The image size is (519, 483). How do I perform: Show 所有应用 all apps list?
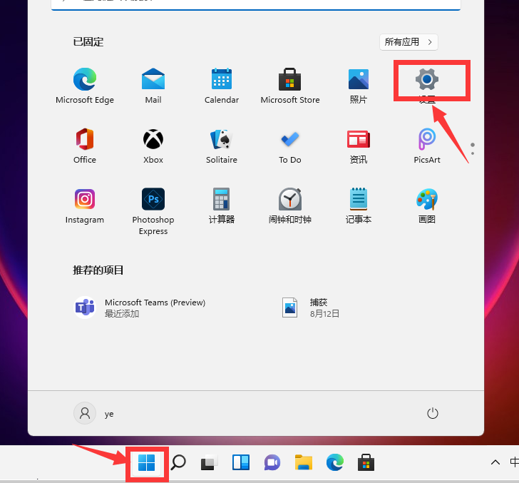408,42
